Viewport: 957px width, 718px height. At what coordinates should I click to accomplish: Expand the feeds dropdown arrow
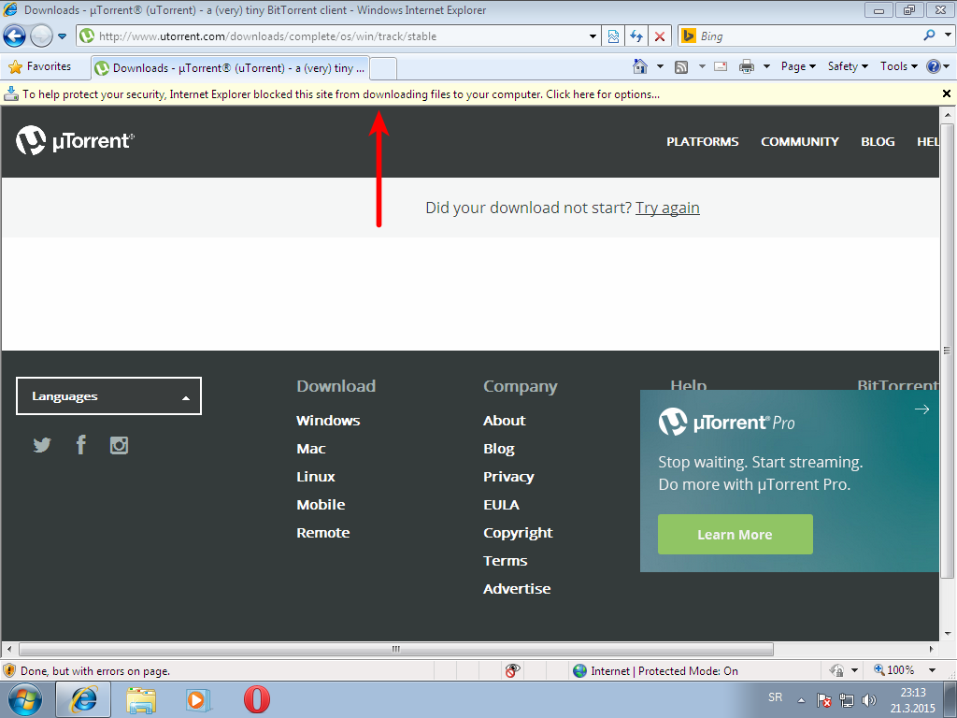coord(702,66)
